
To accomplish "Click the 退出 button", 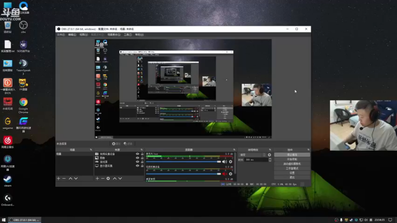I will coord(292,177).
